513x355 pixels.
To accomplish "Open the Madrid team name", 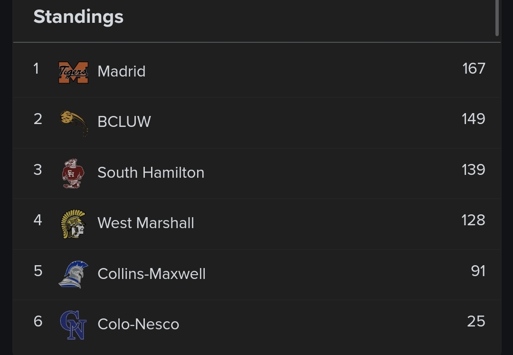I will click(121, 72).
